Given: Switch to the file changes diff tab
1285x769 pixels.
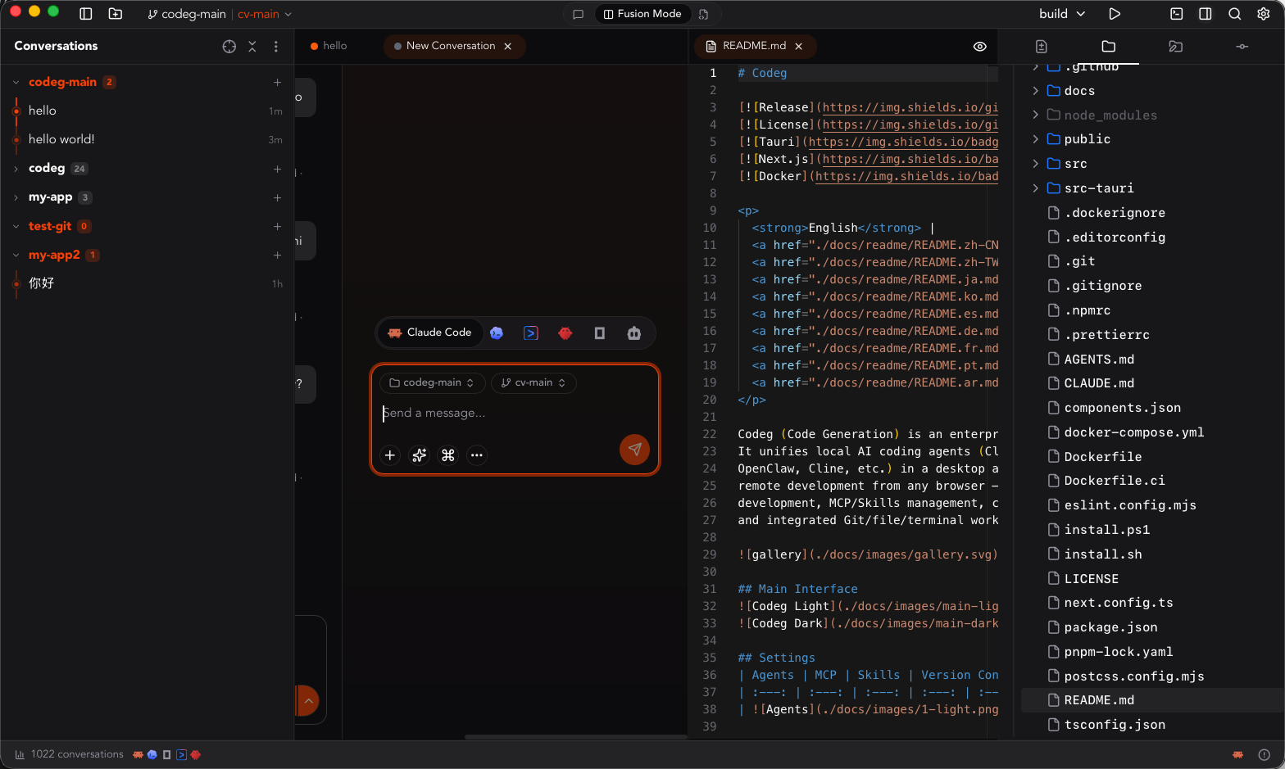Looking at the screenshot, I should click(1042, 47).
